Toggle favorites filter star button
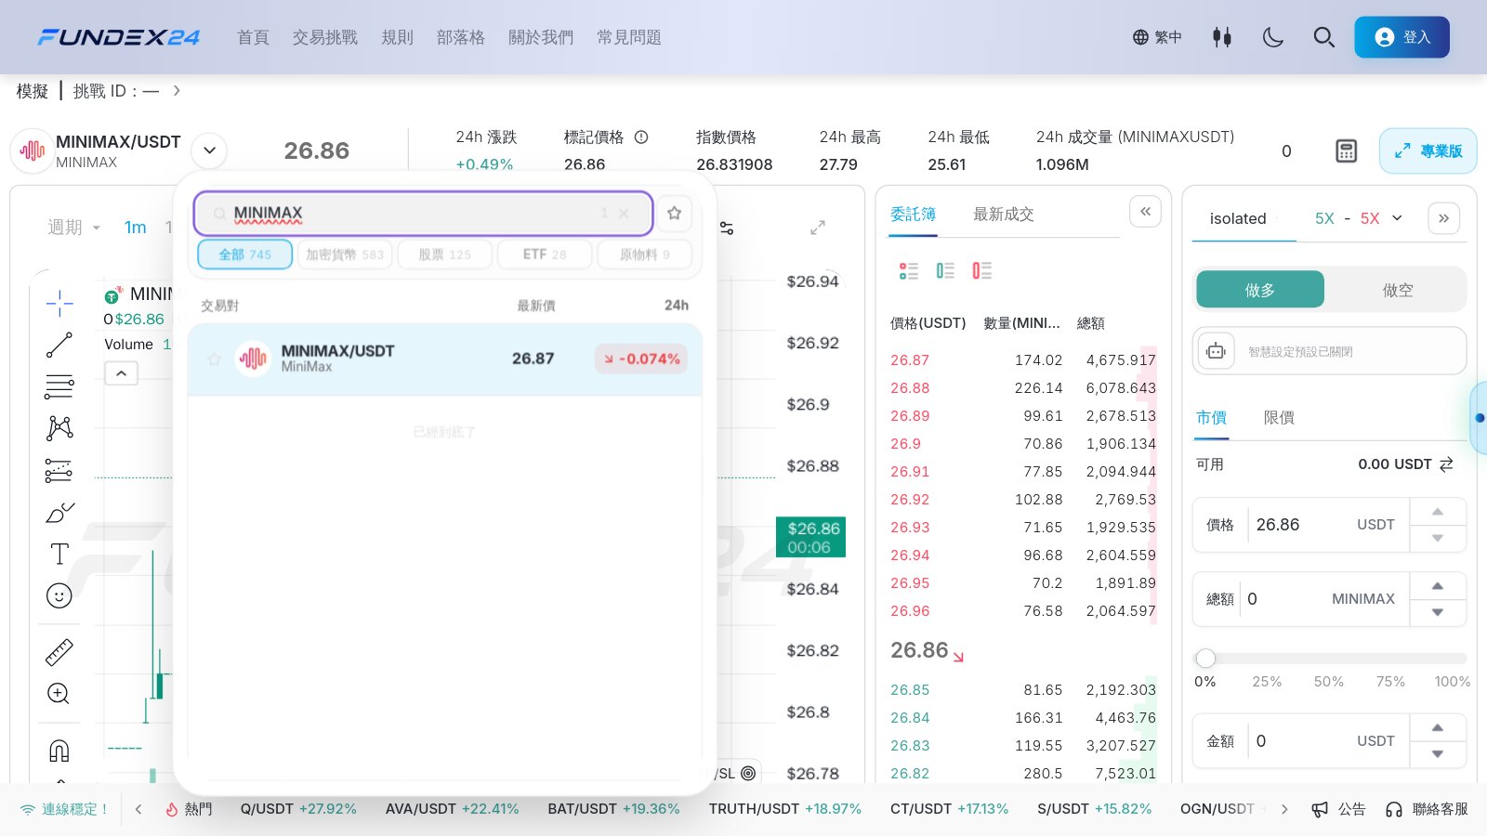The width and height of the screenshot is (1487, 836). click(x=675, y=213)
